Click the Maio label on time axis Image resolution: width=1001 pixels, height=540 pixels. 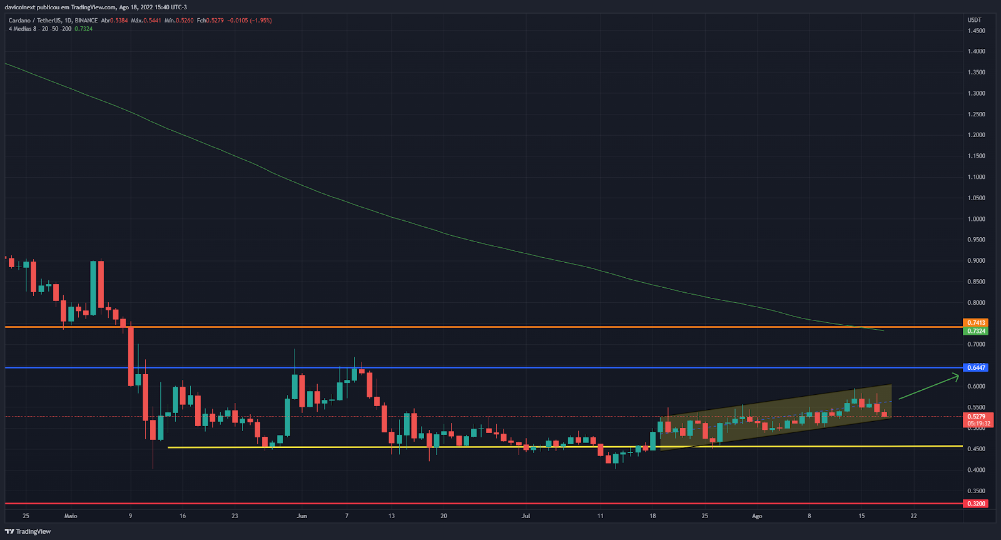[71, 516]
